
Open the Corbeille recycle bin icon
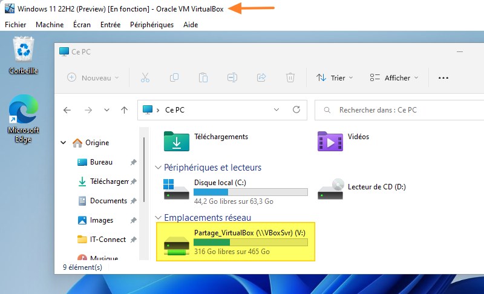[x=24, y=50]
